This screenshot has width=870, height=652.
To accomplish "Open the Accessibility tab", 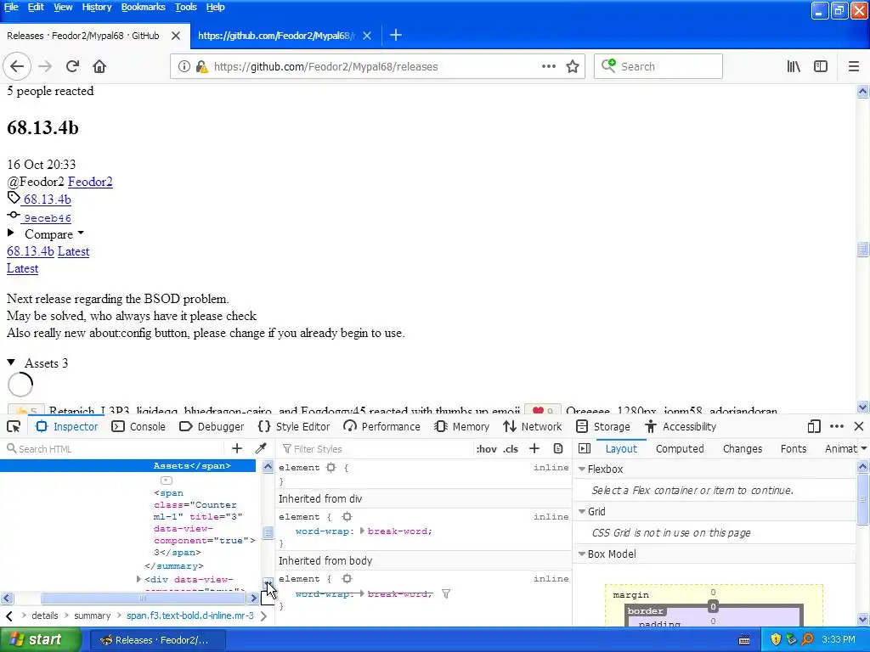I will point(681,426).
